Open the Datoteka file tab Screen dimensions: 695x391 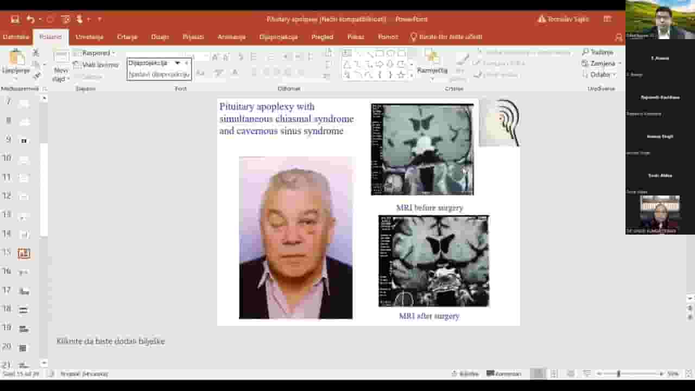(x=16, y=37)
